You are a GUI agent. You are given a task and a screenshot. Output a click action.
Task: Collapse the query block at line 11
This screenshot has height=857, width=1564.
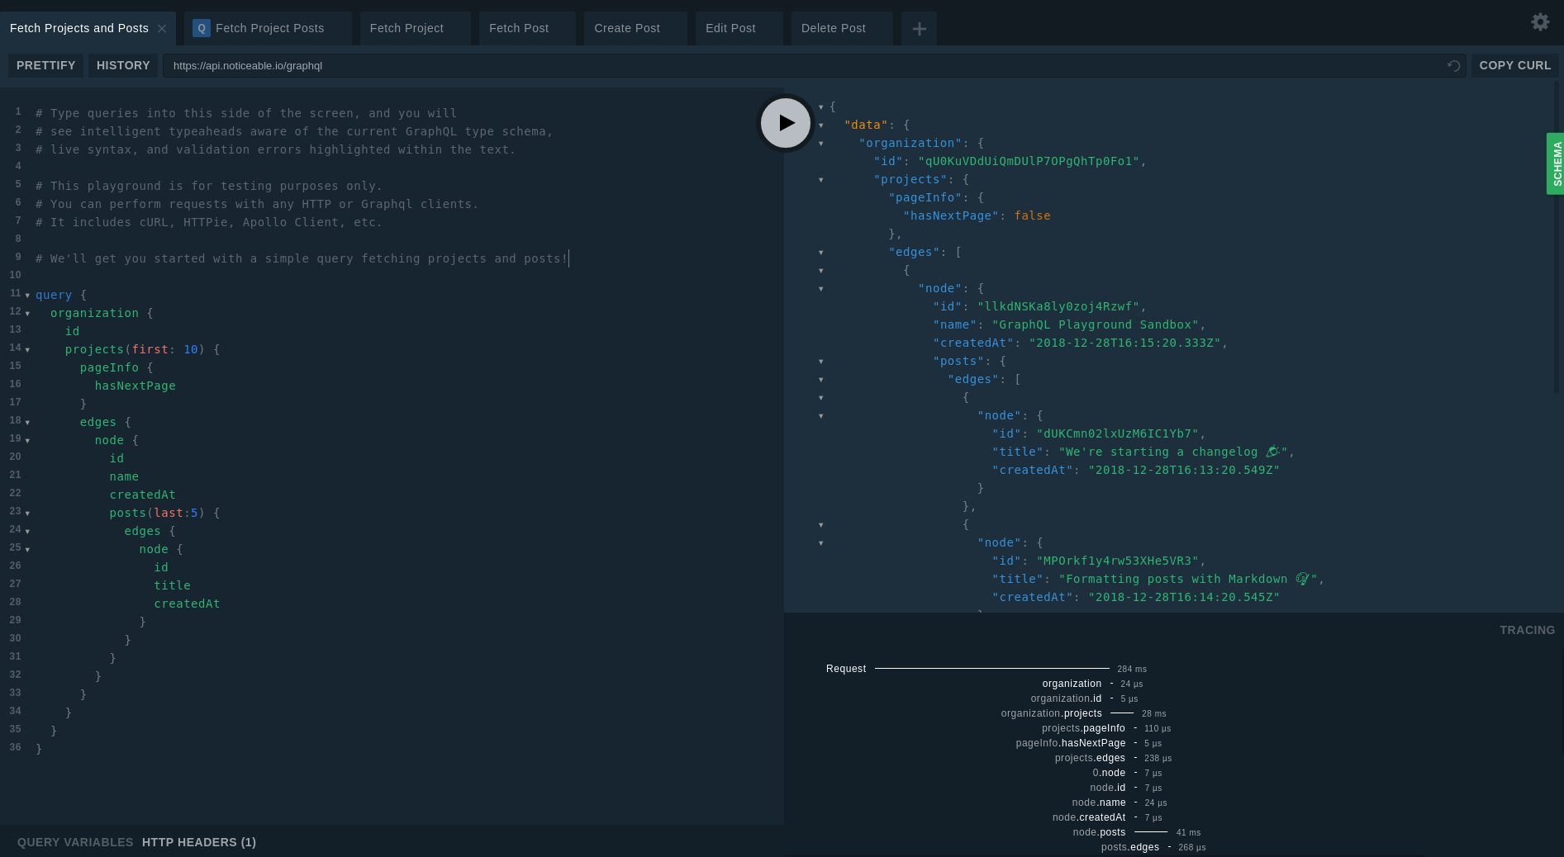point(27,296)
